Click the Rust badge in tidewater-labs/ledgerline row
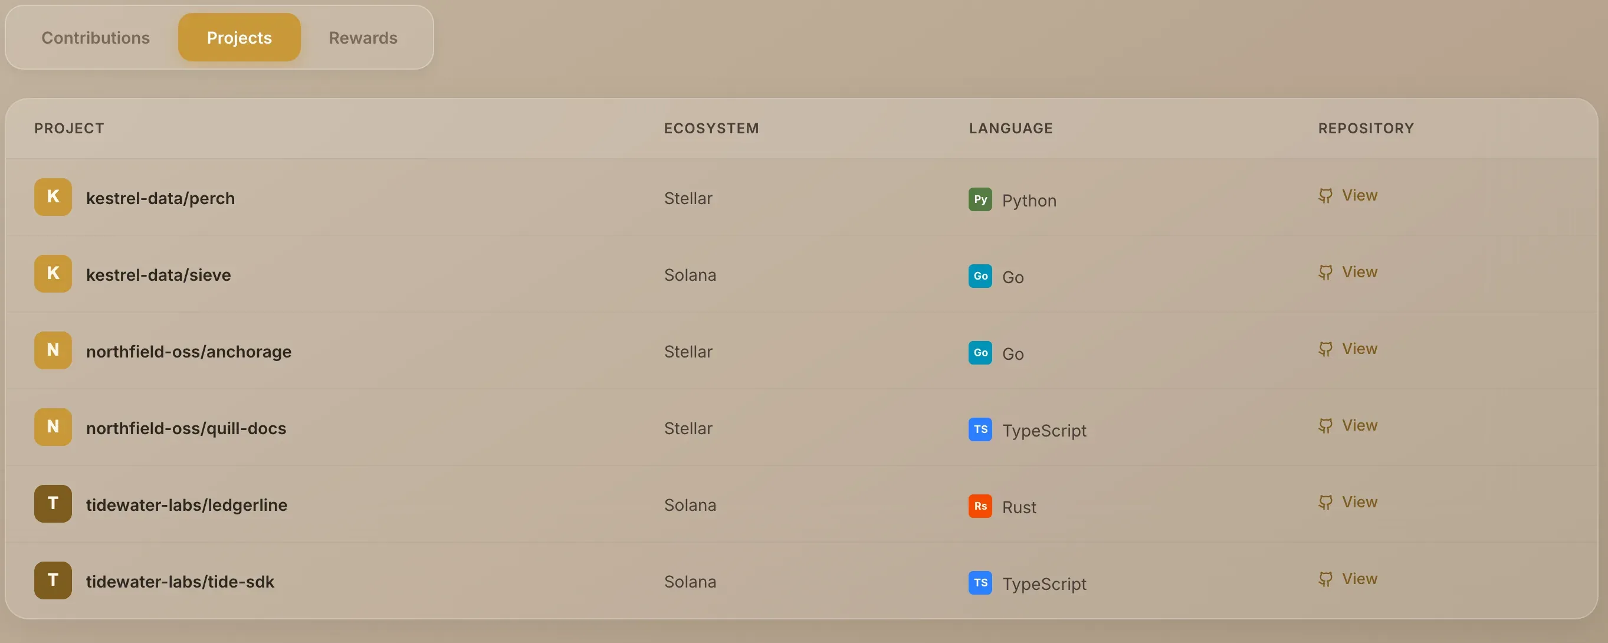The width and height of the screenshot is (1608, 643). coord(980,506)
